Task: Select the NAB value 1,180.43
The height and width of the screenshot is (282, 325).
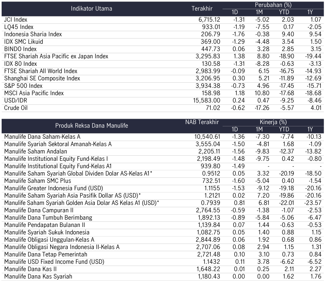Action: point(209,276)
